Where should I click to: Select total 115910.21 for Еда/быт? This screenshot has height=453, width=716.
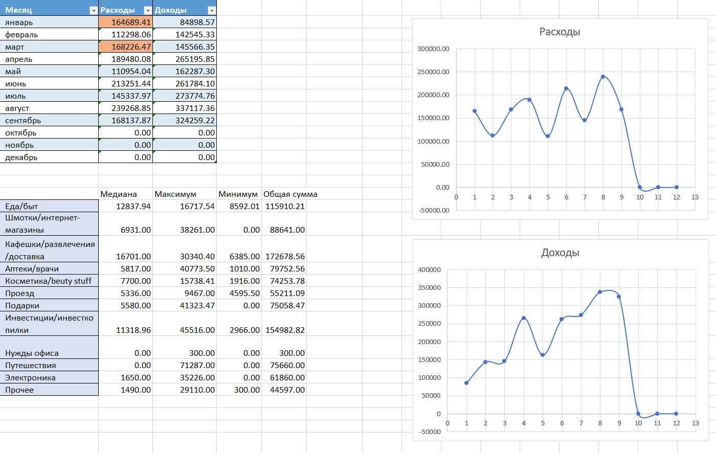284,206
